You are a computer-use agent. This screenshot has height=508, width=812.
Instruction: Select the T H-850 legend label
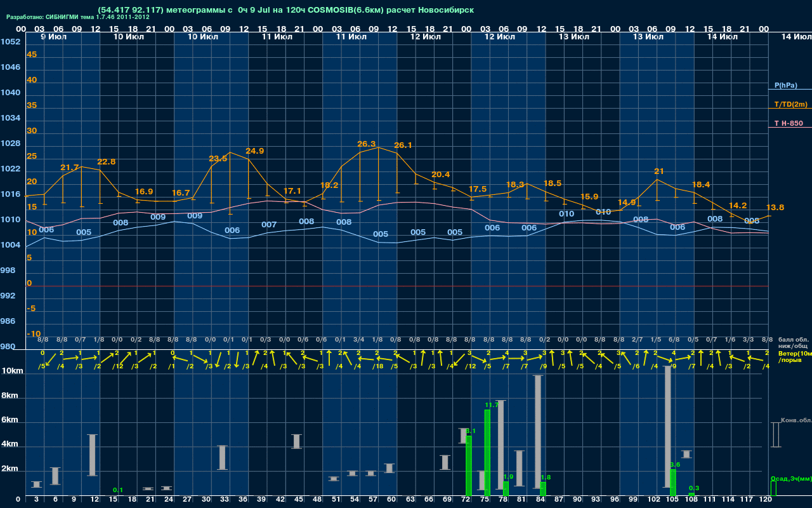click(787, 123)
